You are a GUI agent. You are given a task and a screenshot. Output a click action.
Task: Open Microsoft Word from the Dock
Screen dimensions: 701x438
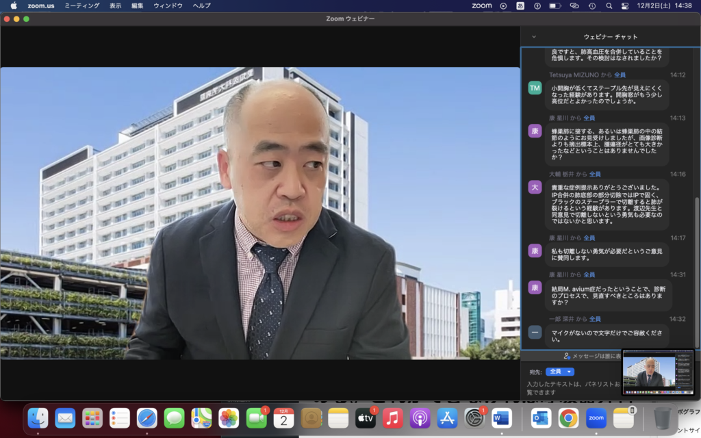pos(501,417)
